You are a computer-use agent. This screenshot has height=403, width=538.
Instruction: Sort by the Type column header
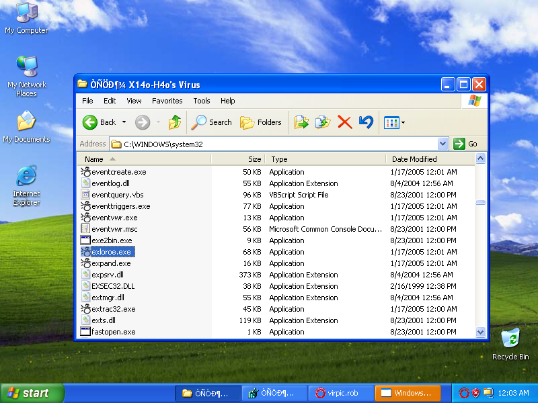pyautogui.click(x=325, y=159)
